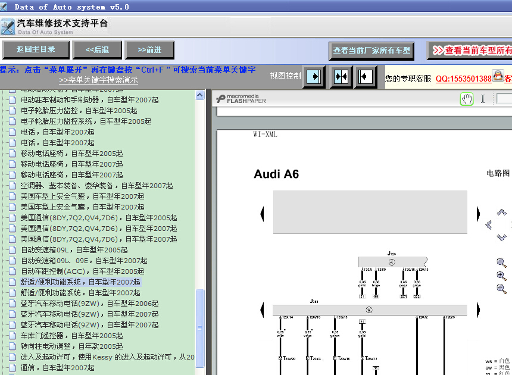Click the tree list scrollbar thumb
The image size is (512, 375).
199,328
